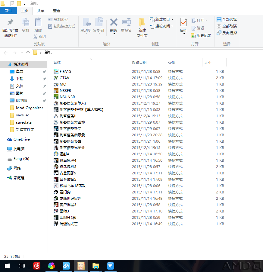Sort by Type (类型) column header
The image size is (263, 272).
pos(172,63)
